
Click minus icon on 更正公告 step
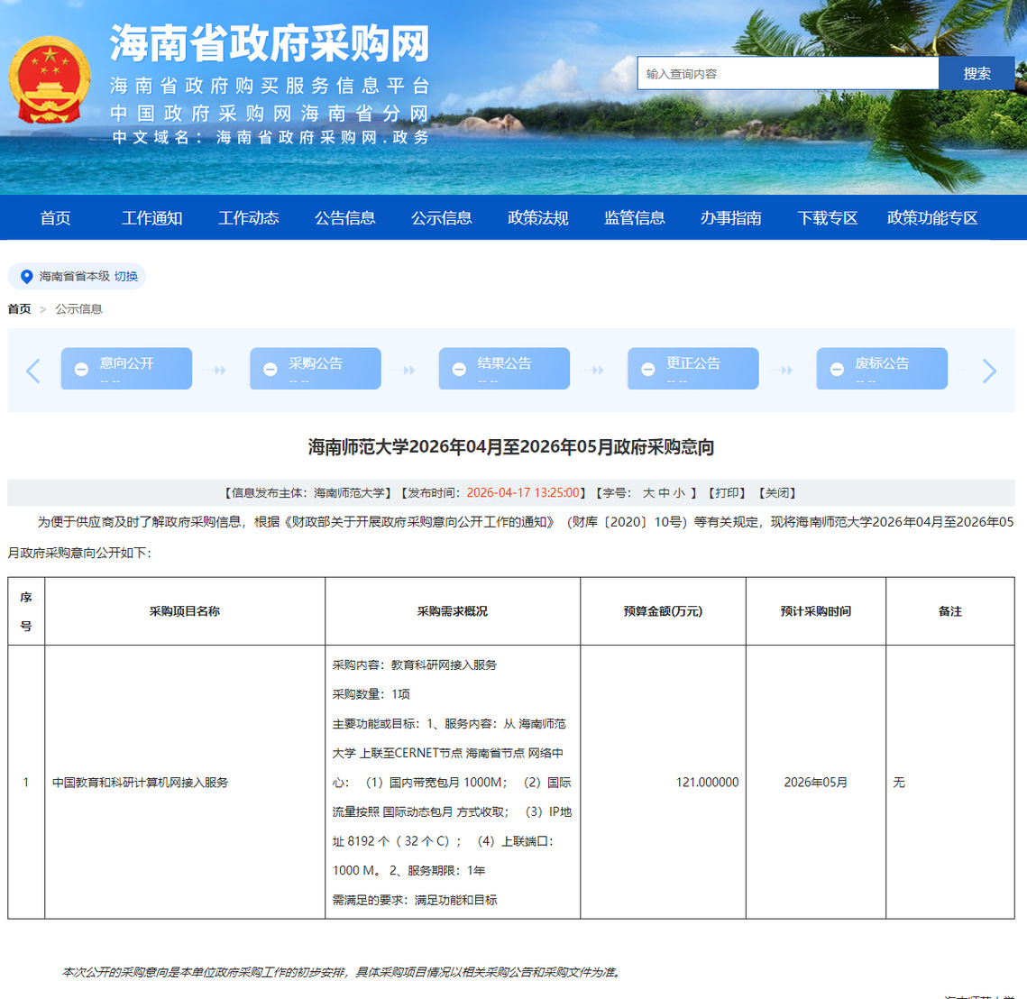[647, 370]
